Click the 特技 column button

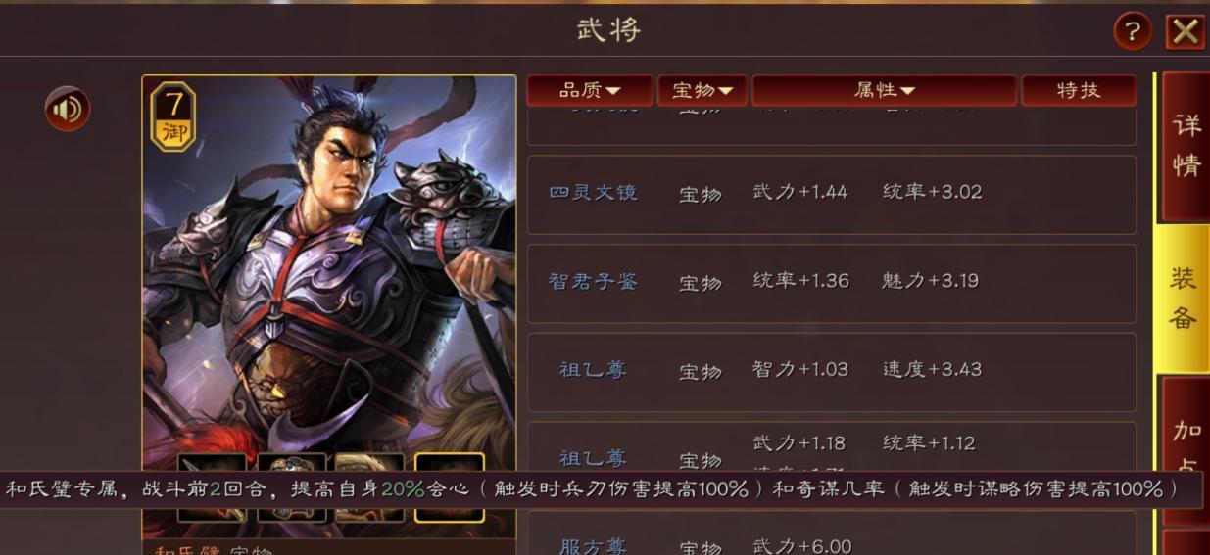point(1079,91)
